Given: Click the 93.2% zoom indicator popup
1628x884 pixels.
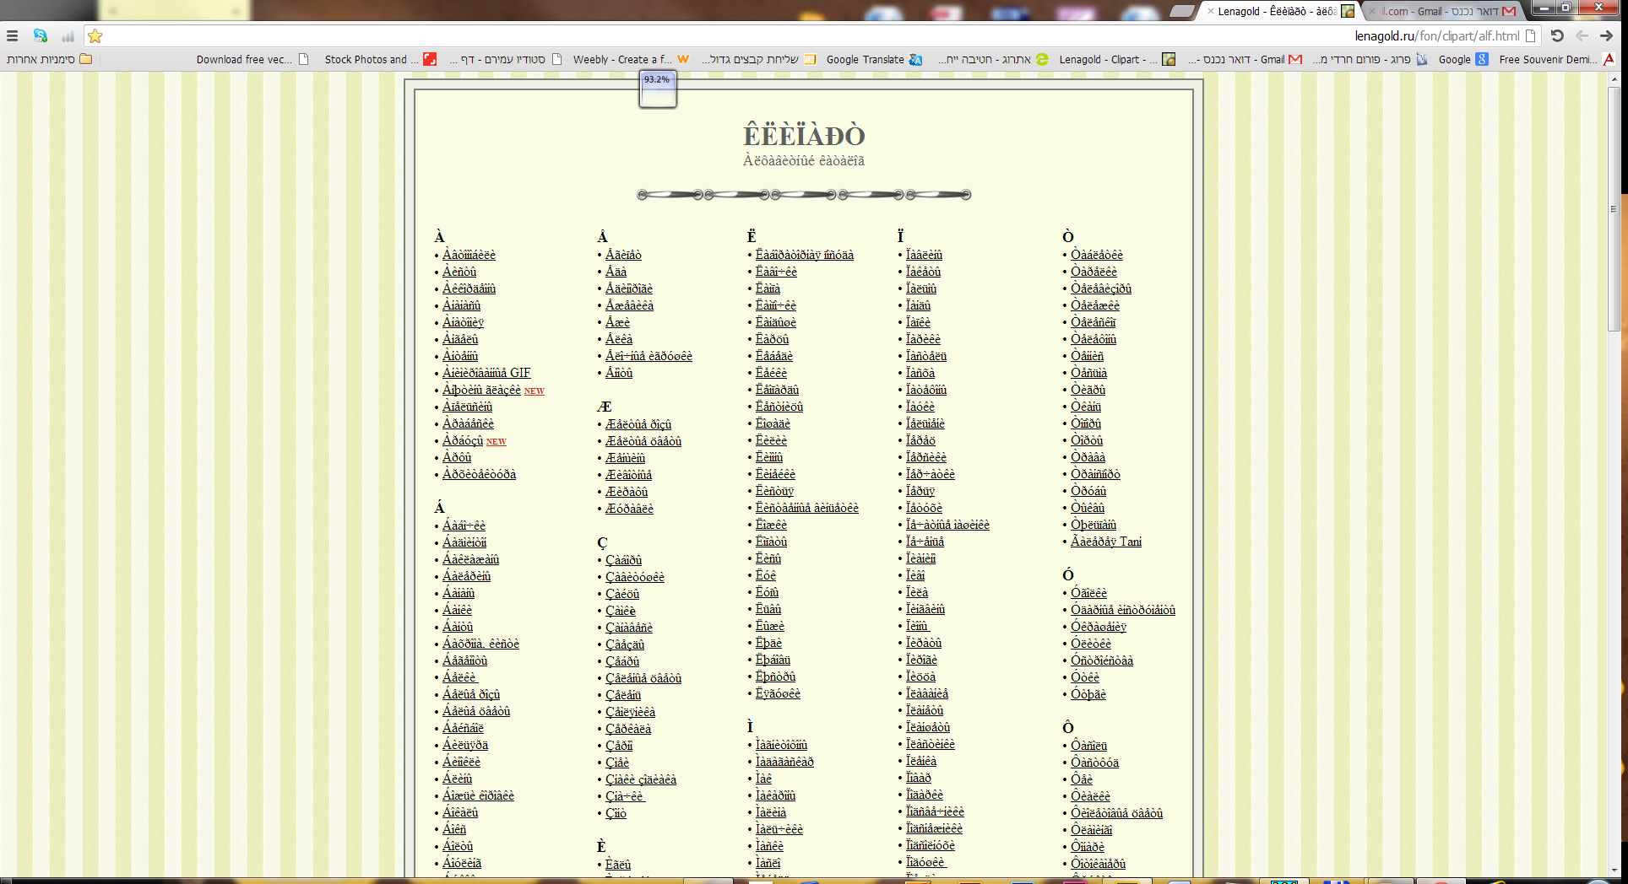Looking at the screenshot, I should point(657,89).
